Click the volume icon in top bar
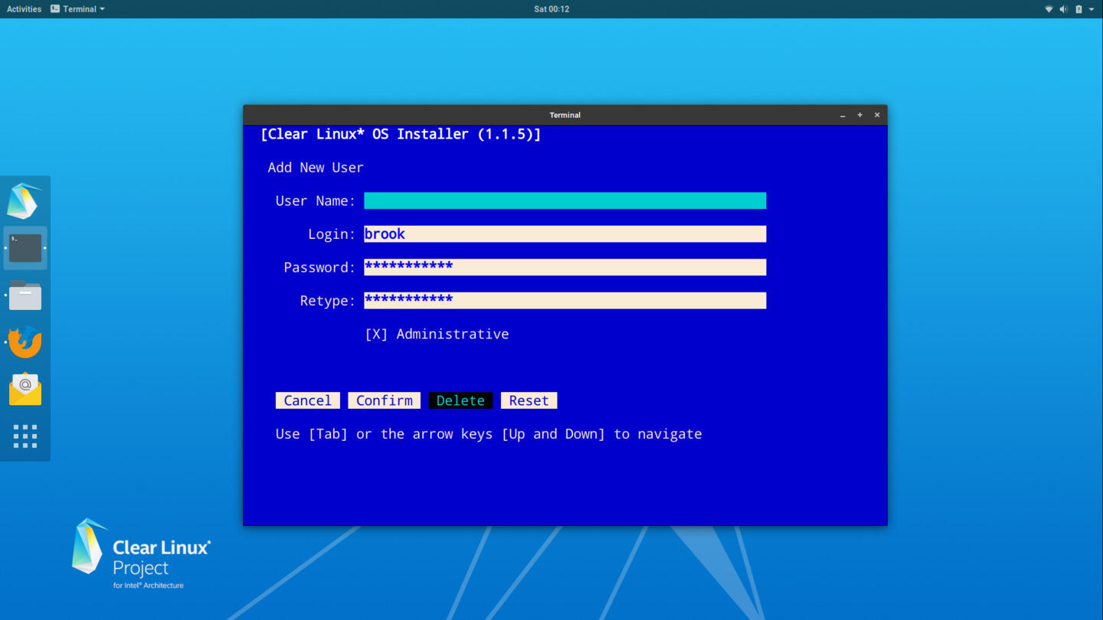 pyautogui.click(x=1063, y=9)
